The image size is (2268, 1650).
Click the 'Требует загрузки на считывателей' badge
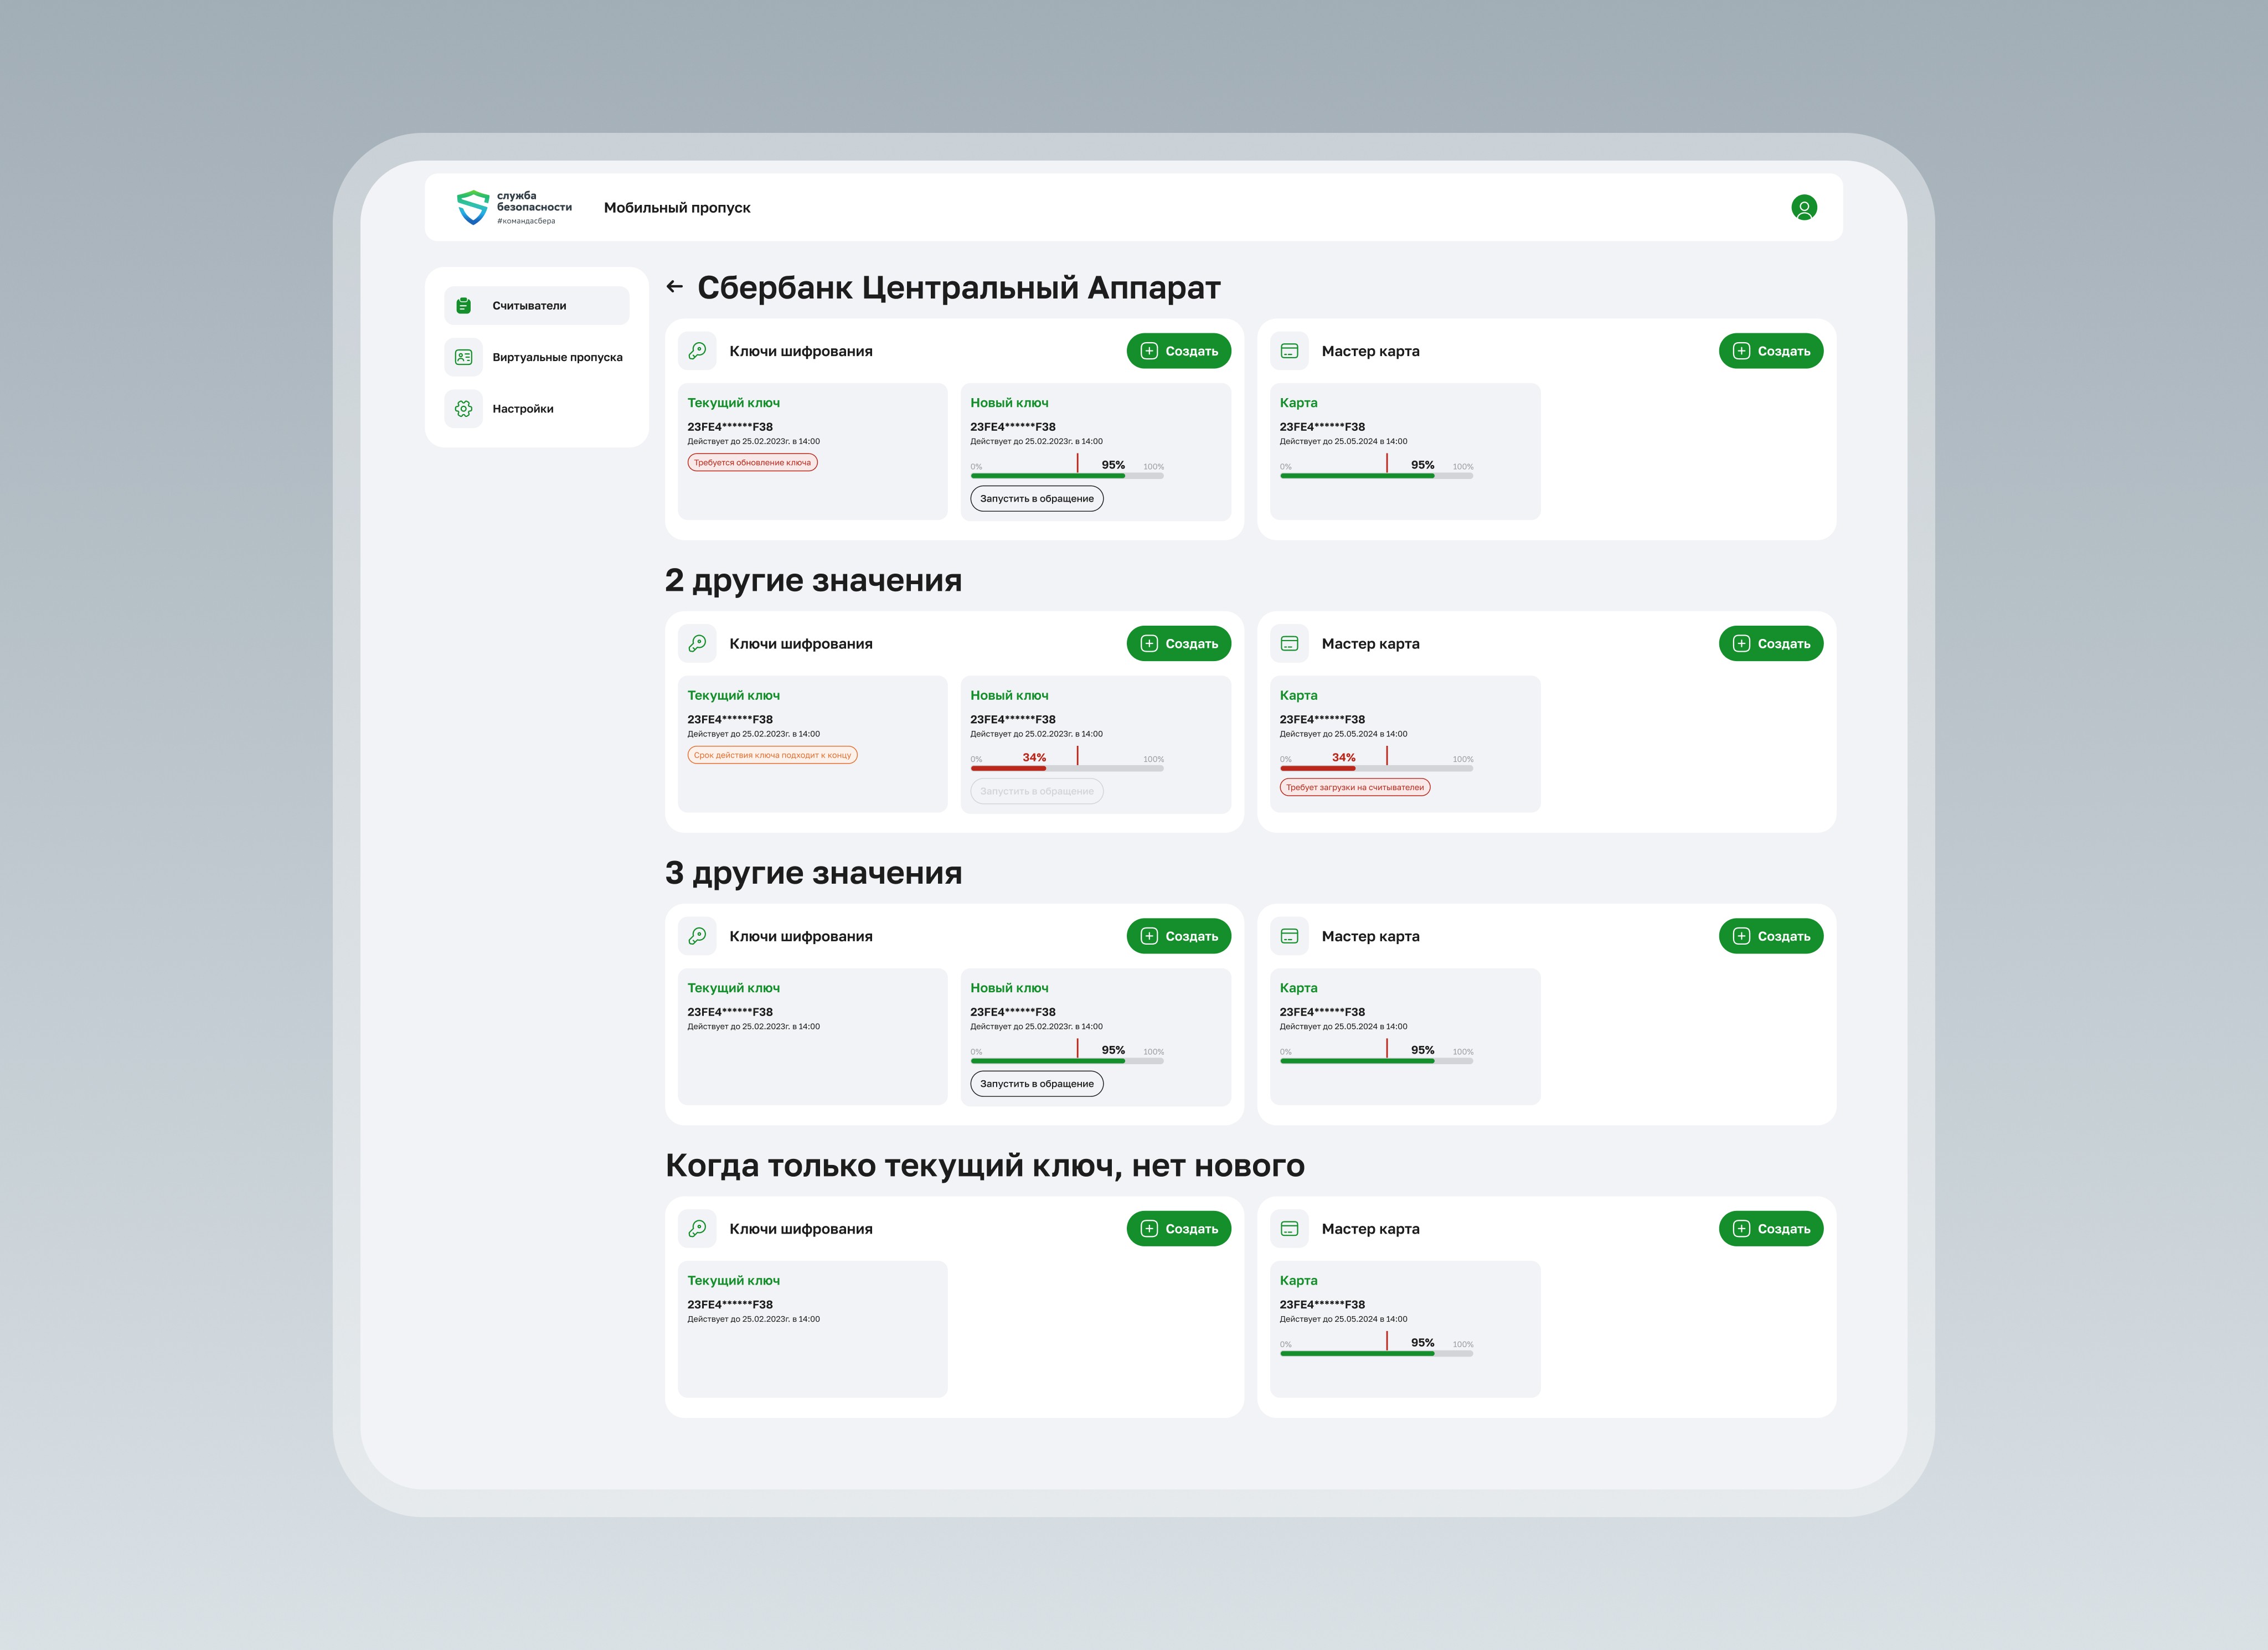pos(1355,787)
